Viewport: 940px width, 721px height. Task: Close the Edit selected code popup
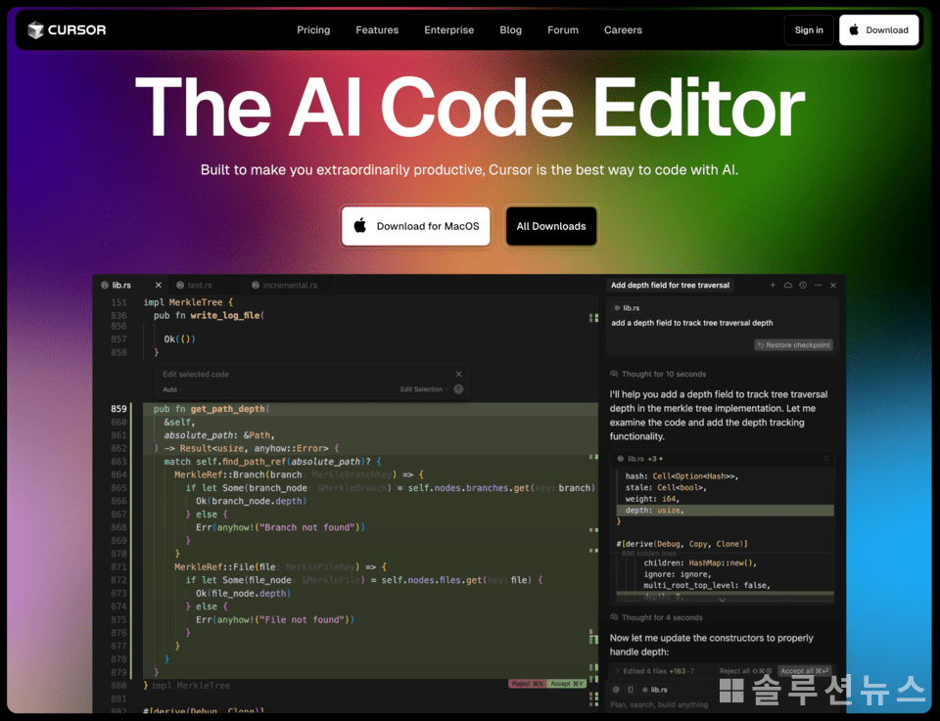point(458,375)
